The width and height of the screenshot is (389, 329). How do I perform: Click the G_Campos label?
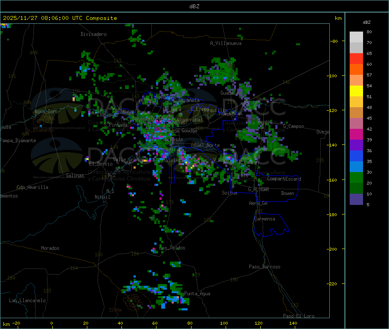coord(294,126)
